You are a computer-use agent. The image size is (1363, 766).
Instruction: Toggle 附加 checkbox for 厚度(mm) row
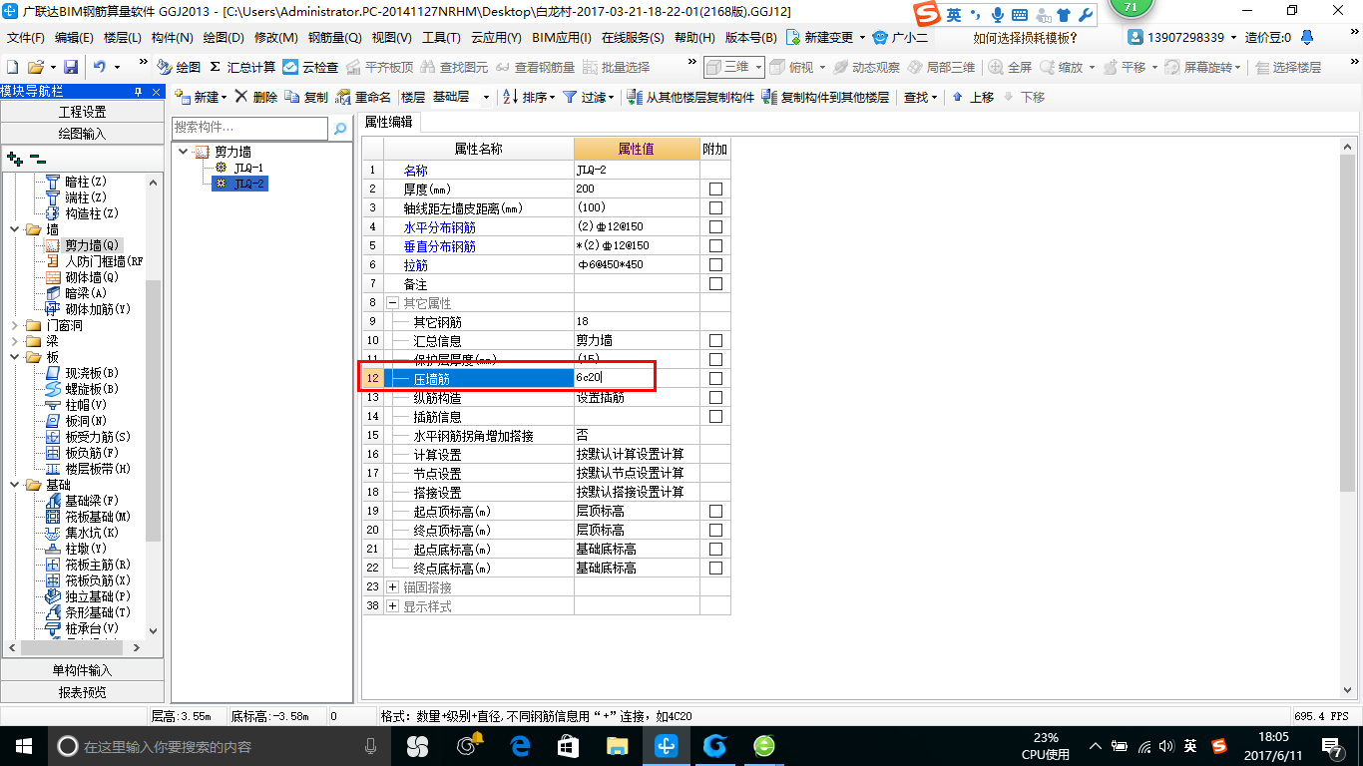click(715, 189)
